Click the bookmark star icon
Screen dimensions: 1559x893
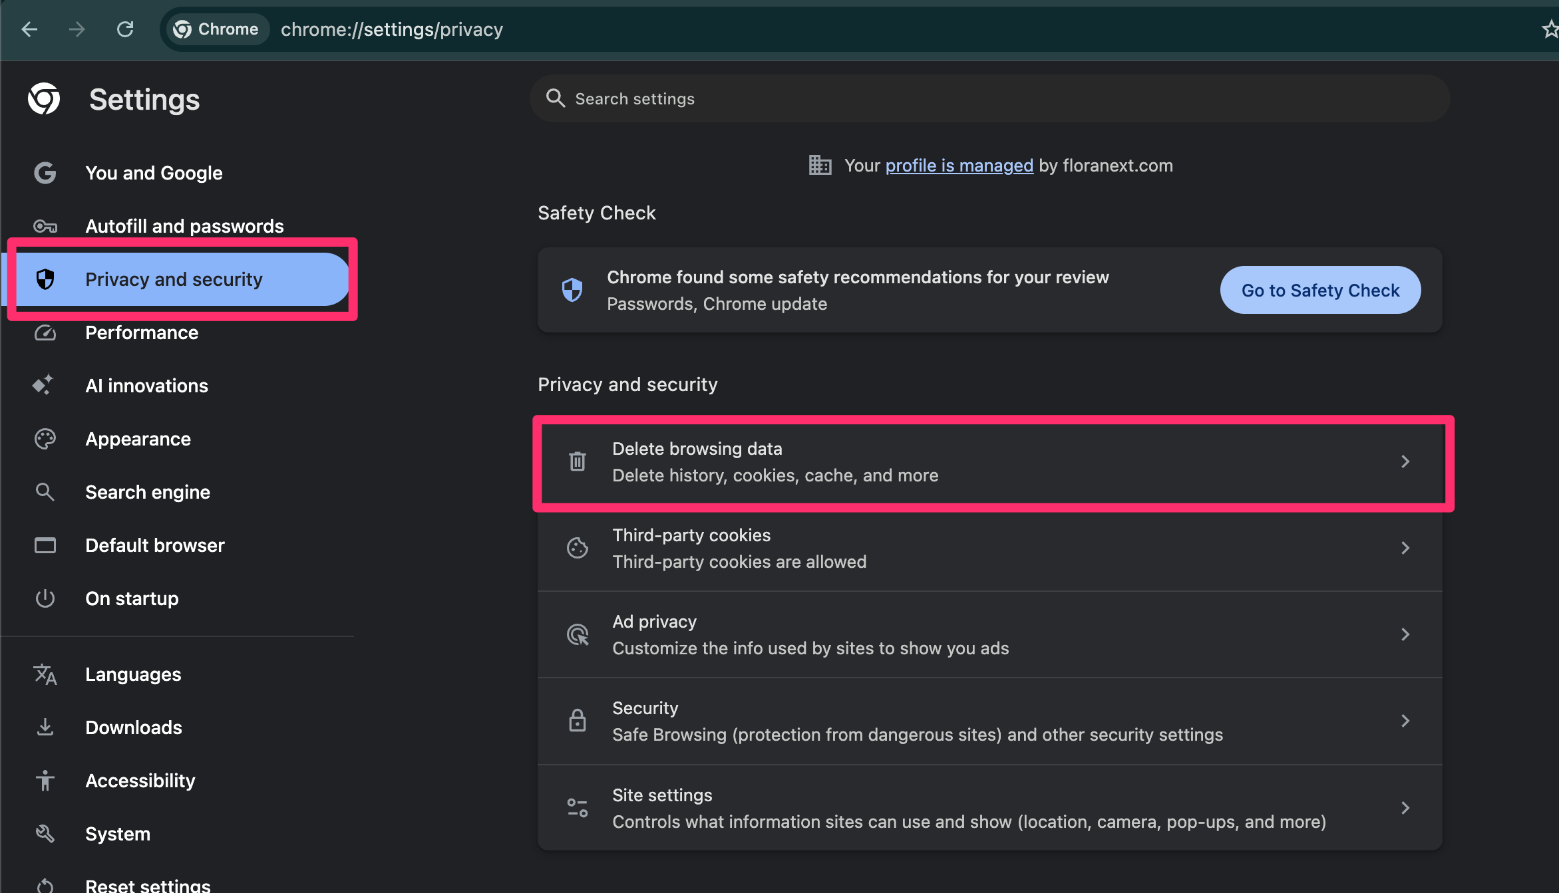click(1550, 29)
